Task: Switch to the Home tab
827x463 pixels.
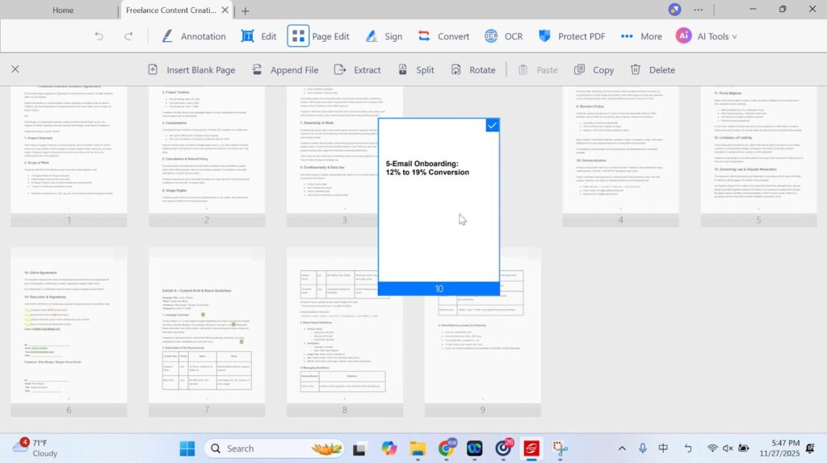Action: pyautogui.click(x=63, y=10)
